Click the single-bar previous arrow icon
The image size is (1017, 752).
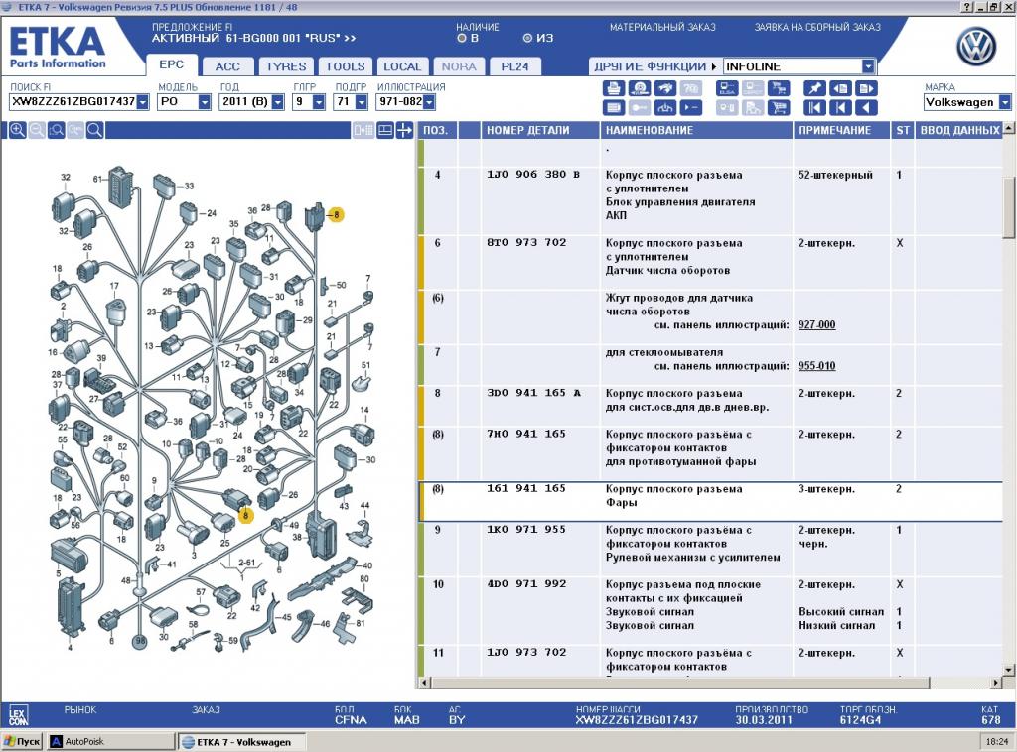tap(840, 107)
